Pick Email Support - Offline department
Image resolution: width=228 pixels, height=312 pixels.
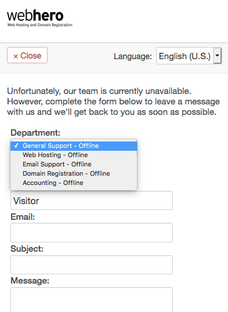pos(74,164)
